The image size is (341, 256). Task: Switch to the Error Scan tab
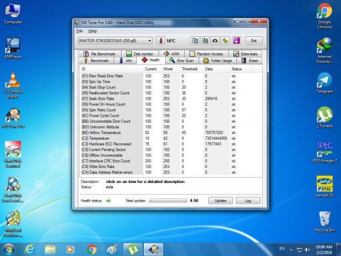point(182,61)
